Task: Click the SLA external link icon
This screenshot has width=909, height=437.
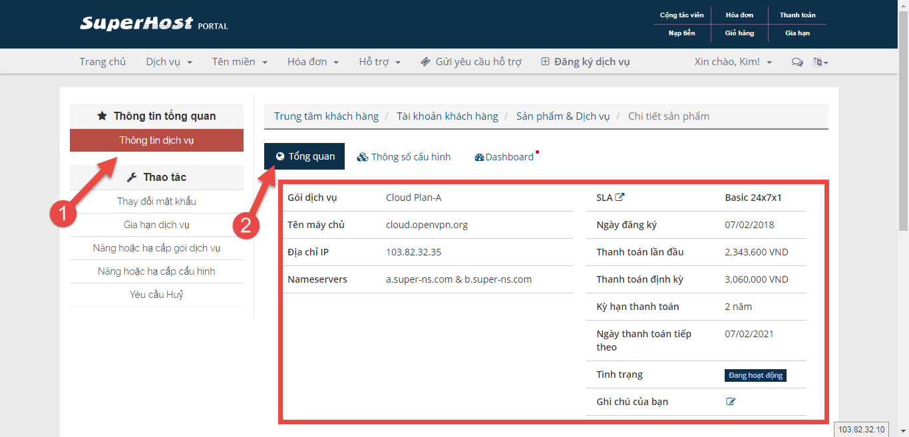Action: click(x=620, y=198)
